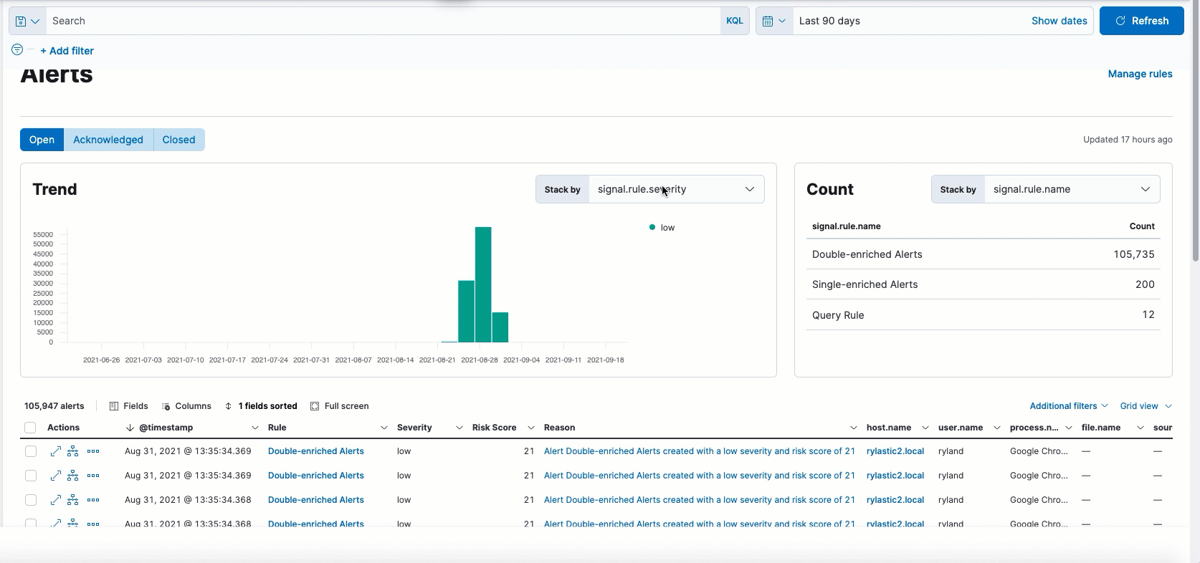
Task: Open Count Stack by signal.rule.name dropdown
Action: pos(1071,189)
